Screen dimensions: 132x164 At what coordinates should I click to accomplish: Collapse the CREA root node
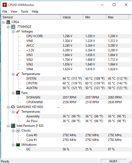click(3, 22)
